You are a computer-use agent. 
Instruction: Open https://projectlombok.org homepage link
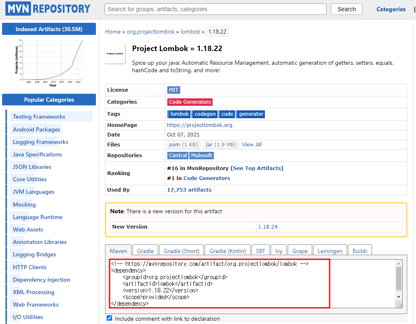click(200, 125)
